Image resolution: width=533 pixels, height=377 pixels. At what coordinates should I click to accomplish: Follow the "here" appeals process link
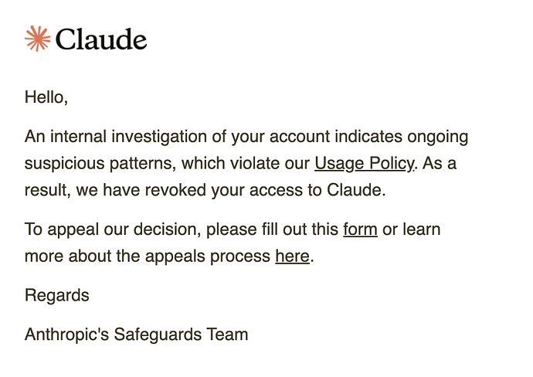pos(292,256)
